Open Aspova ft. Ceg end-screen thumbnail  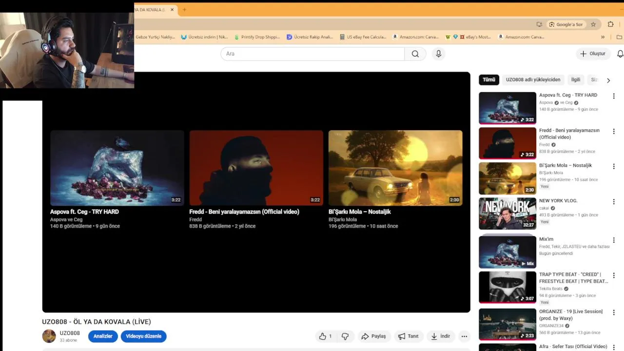pos(117,168)
